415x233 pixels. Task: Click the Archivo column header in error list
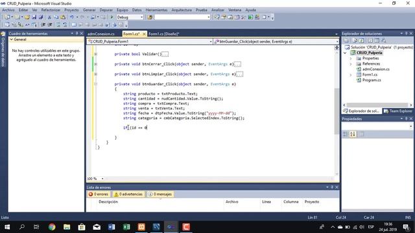coord(232,201)
